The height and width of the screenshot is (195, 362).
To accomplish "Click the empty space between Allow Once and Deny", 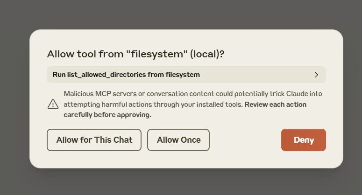I will pyautogui.click(x=245, y=140).
